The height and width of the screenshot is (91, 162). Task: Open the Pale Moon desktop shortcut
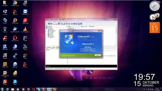[15, 47]
